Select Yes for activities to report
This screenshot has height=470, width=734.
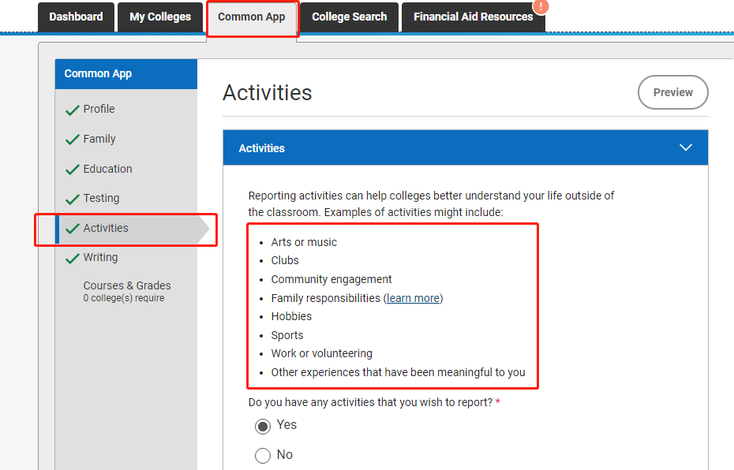(x=263, y=426)
